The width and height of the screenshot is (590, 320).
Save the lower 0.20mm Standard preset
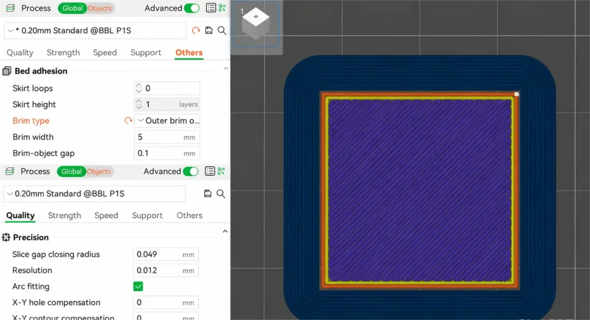coord(207,193)
